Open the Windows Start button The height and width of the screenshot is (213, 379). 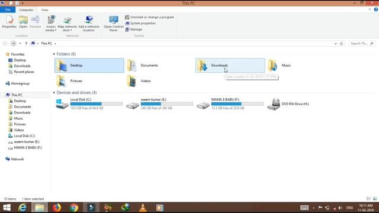7,208
